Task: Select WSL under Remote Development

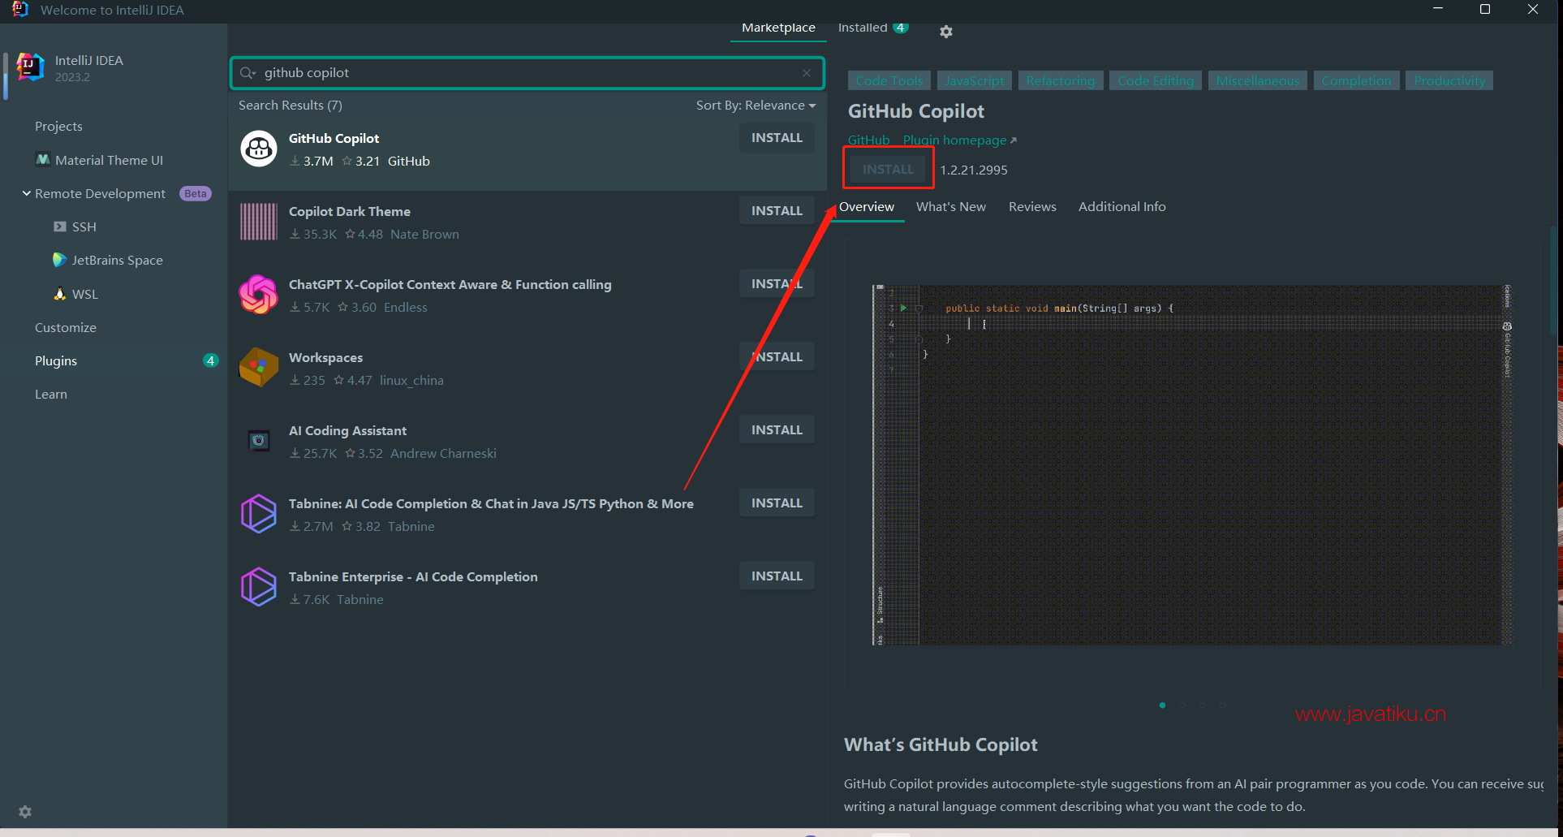Action: pos(85,294)
